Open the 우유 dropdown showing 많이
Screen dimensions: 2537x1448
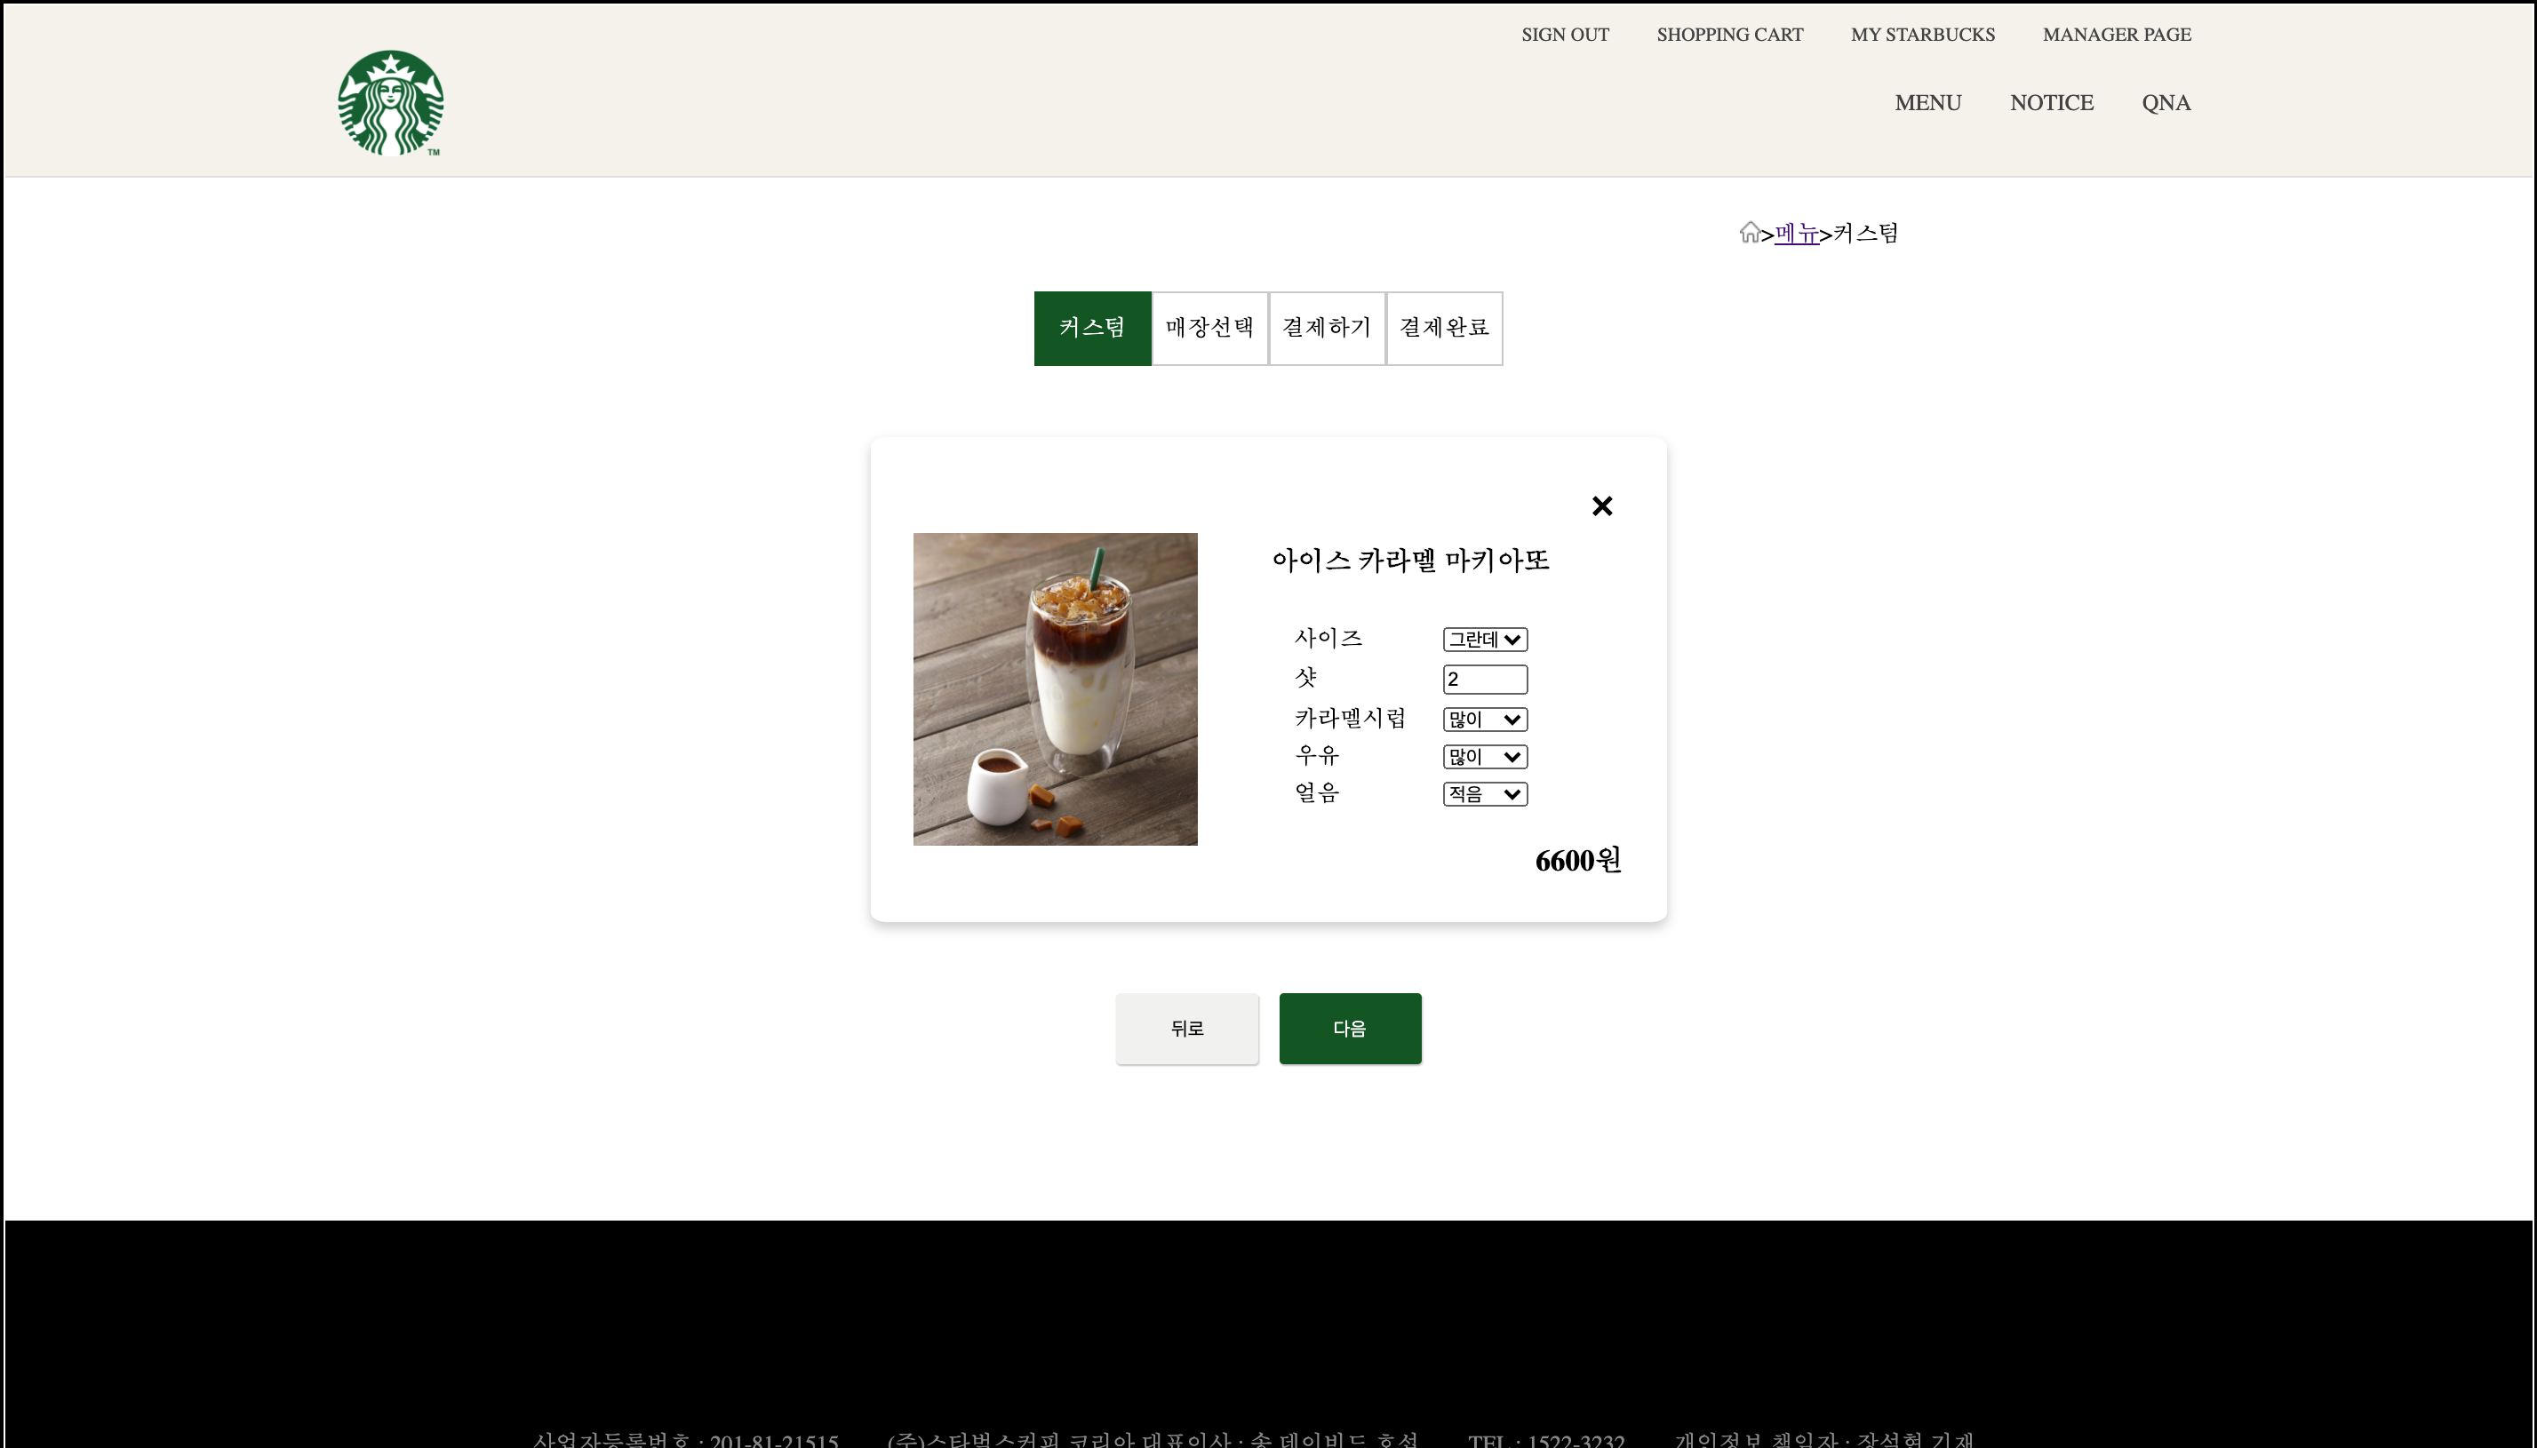click(x=1483, y=756)
